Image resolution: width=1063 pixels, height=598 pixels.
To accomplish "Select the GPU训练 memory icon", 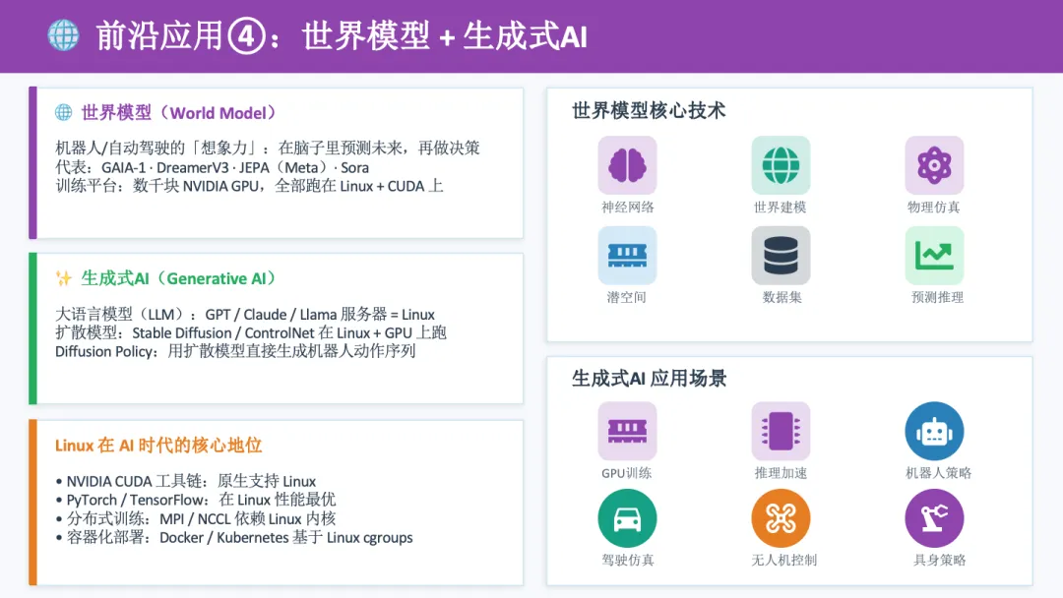I will pyautogui.click(x=627, y=431).
